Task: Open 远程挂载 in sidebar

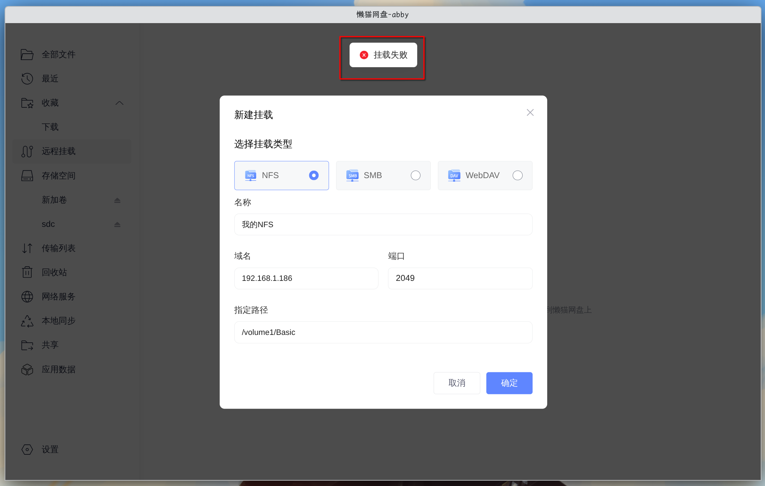Action: tap(72, 151)
